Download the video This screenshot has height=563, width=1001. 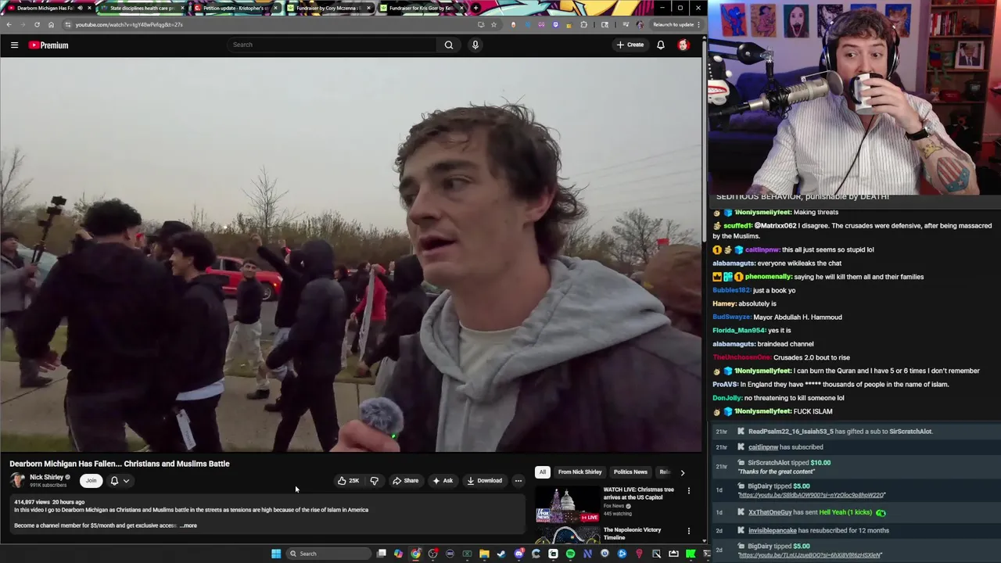pos(485,481)
